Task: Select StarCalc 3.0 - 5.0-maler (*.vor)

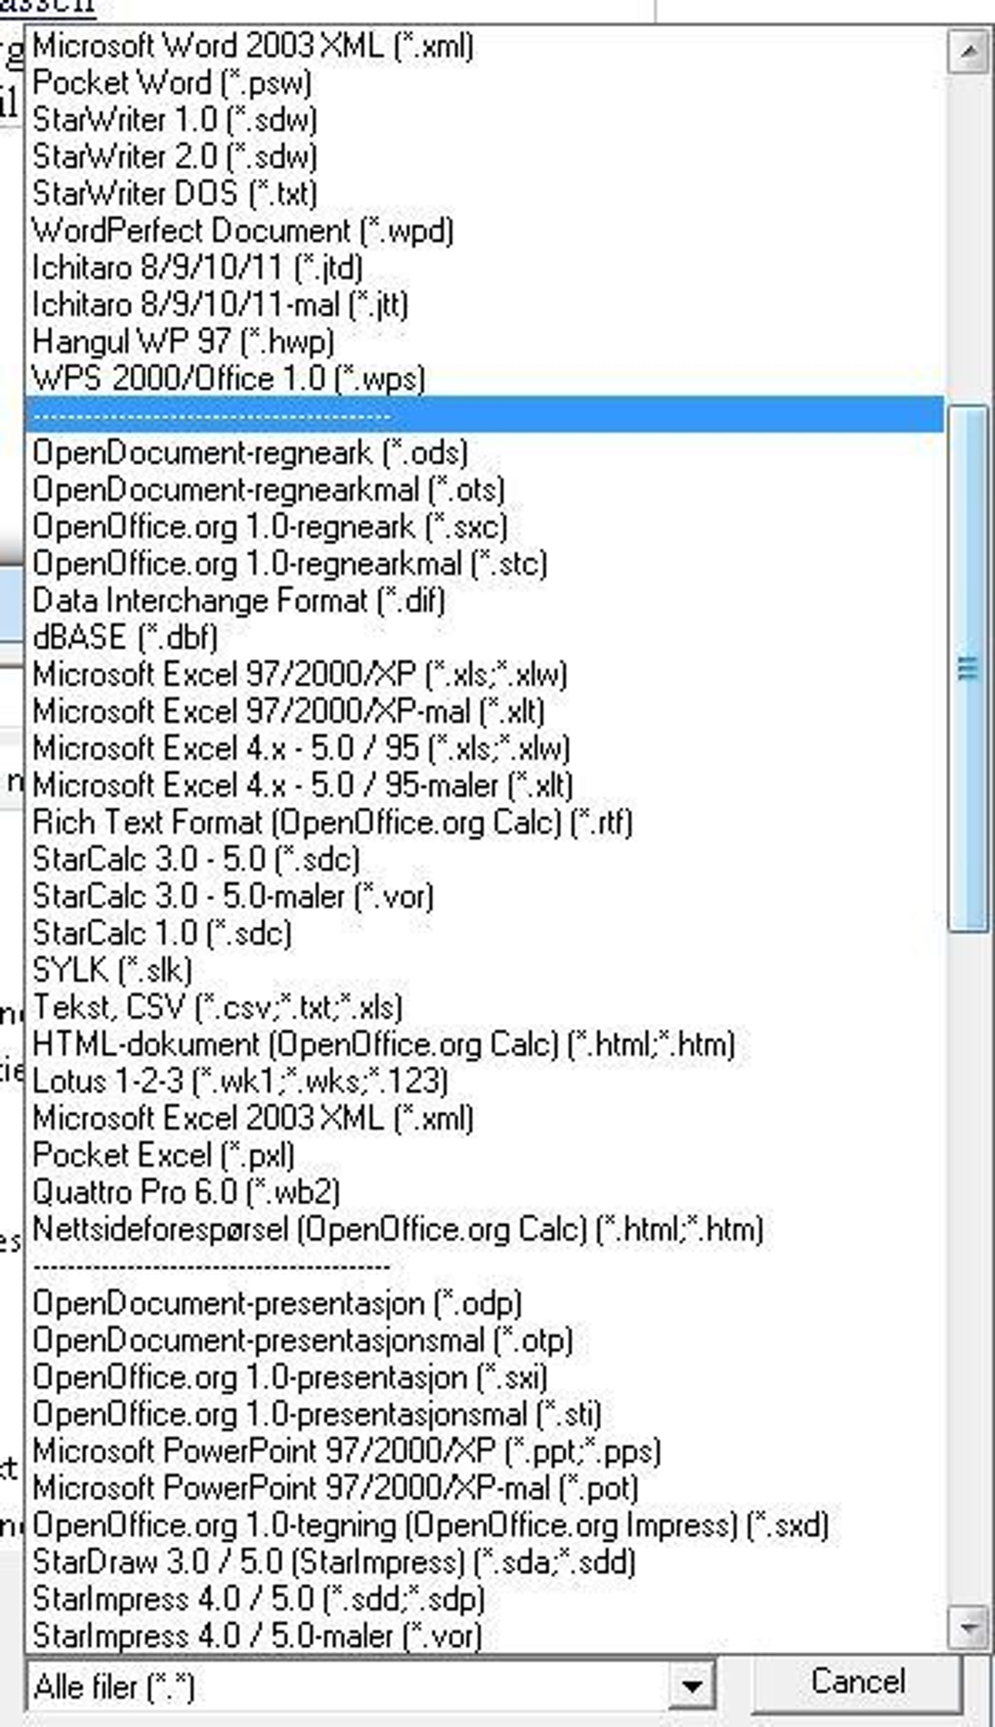Action: [485, 896]
